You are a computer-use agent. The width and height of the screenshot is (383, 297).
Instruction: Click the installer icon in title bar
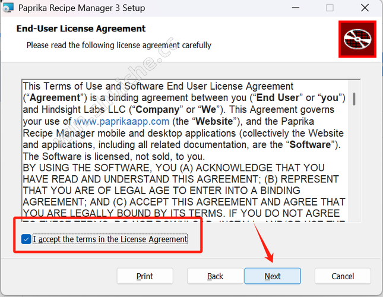pos(8,8)
